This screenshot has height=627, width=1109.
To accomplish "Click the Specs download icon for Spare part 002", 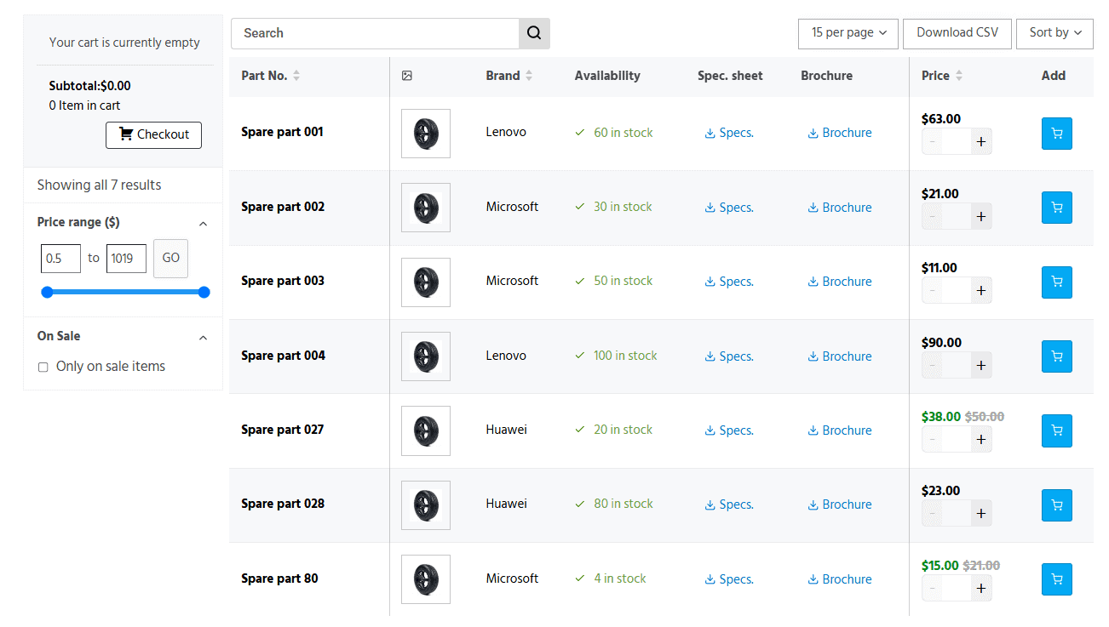I will [709, 207].
